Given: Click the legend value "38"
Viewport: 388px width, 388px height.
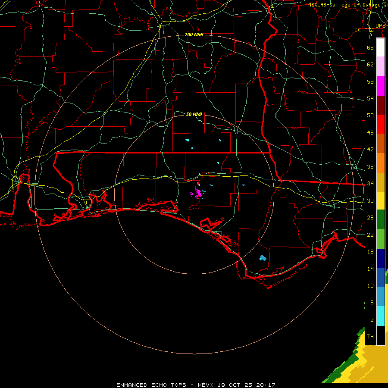Looking at the screenshot, I should coord(370,166).
